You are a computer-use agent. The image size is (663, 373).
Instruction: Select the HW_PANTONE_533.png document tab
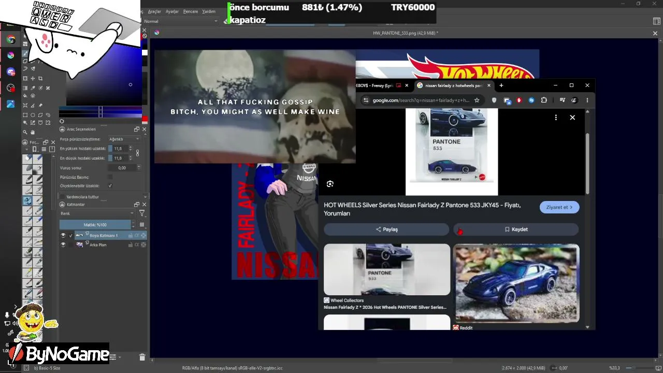[406, 33]
